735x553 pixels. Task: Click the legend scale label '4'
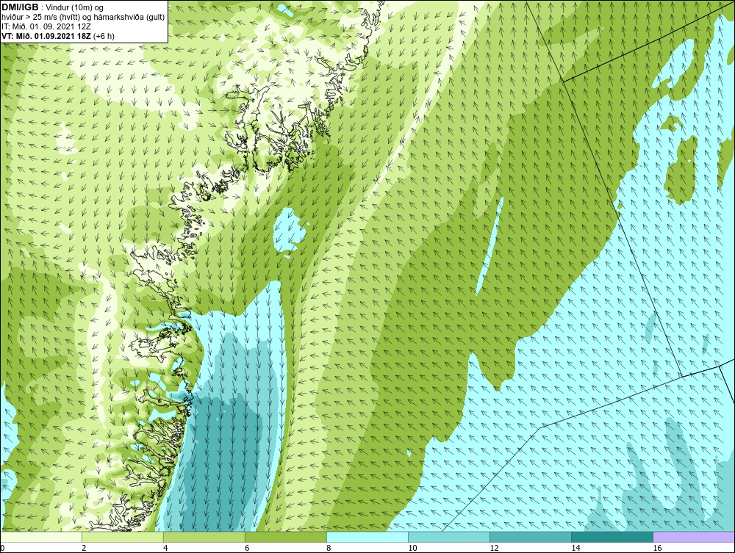point(165,548)
